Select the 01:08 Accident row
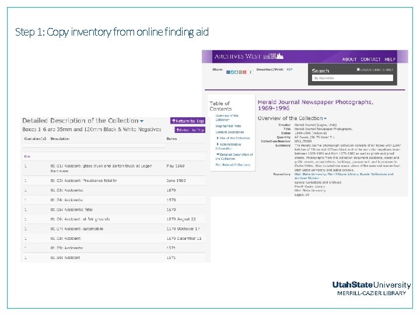The width and height of the screenshot is (420, 315). click(114, 239)
